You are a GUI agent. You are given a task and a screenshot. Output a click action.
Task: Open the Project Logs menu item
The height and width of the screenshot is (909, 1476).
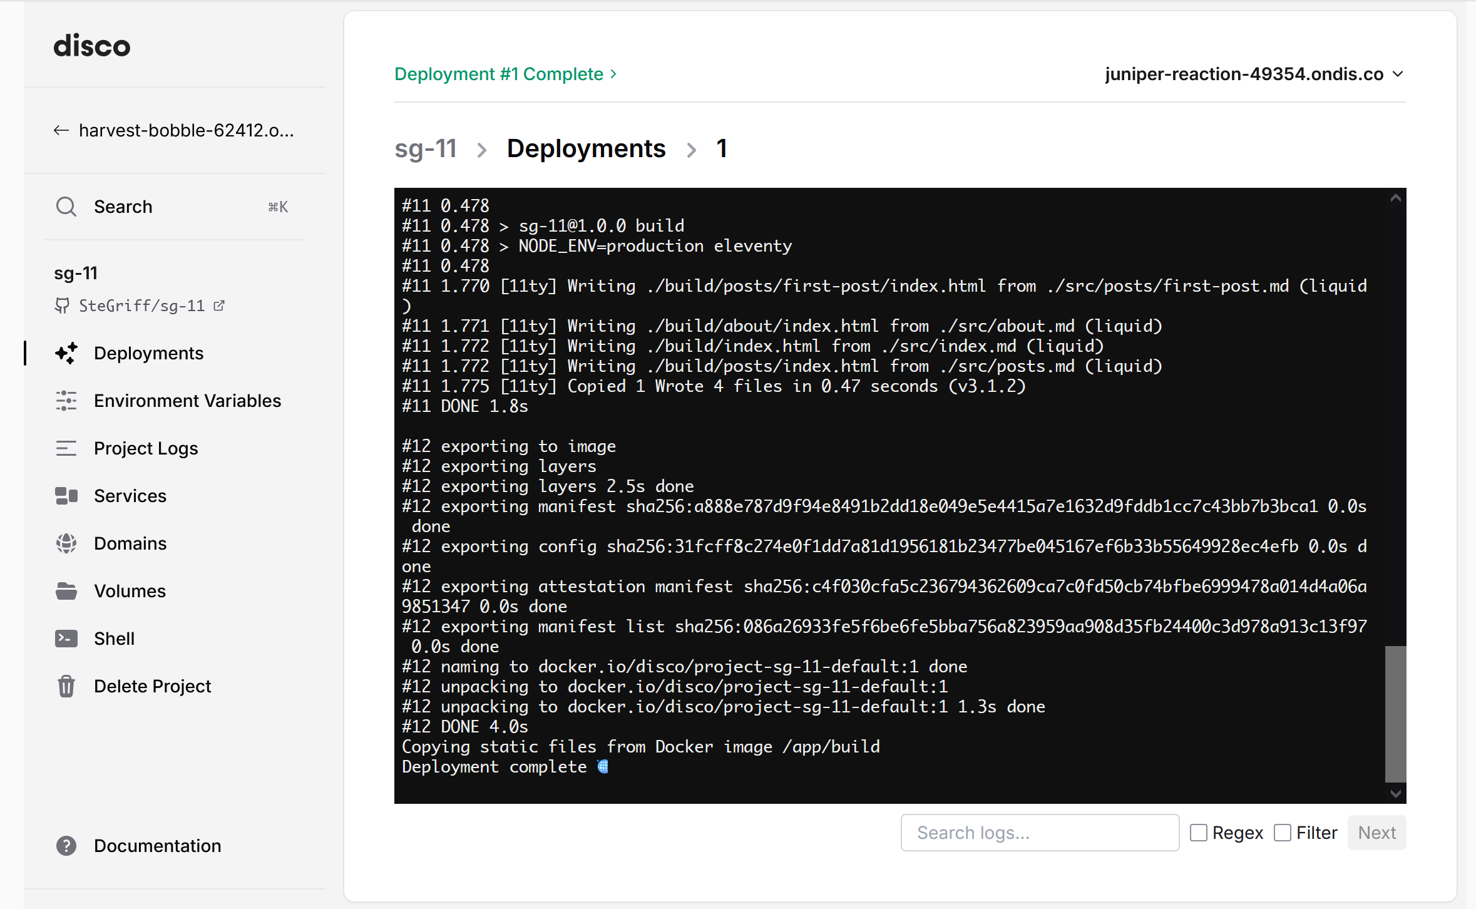point(145,448)
